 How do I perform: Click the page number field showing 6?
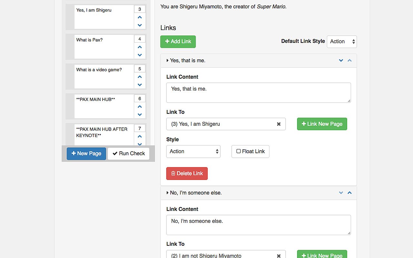pos(140,99)
